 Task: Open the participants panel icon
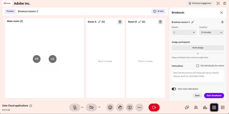196,108
